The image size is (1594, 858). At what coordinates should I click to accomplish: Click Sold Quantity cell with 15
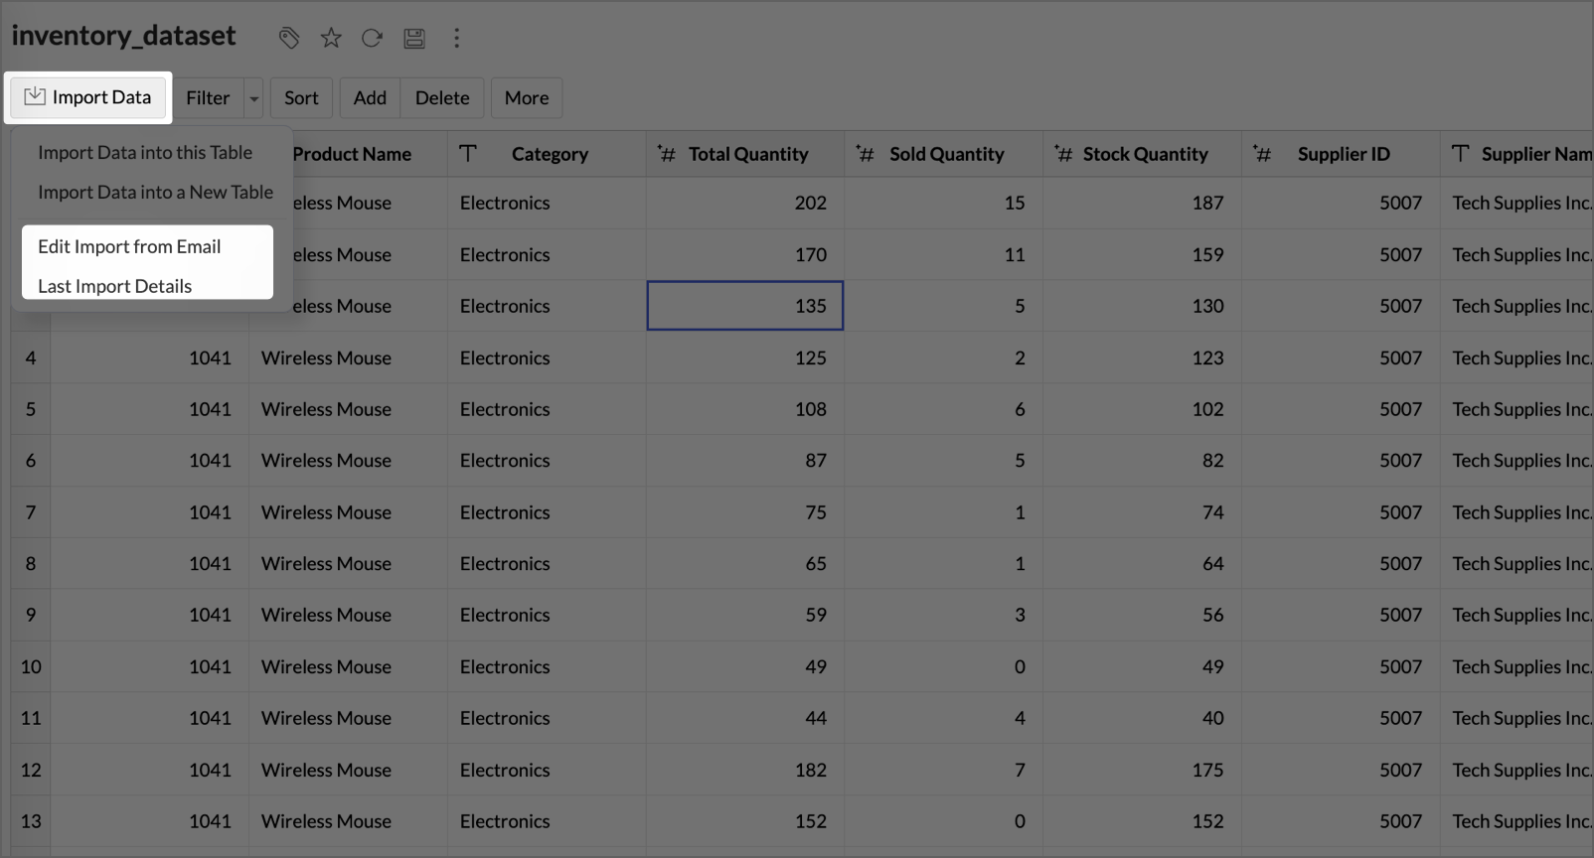click(944, 203)
